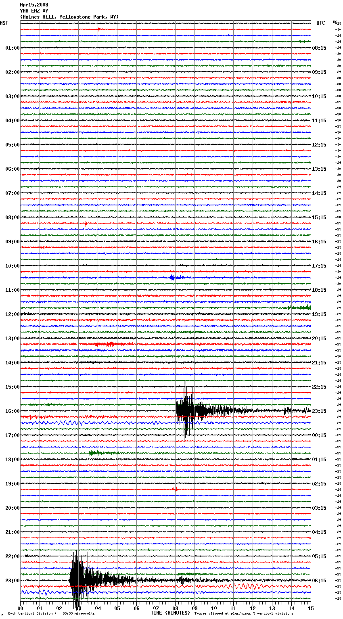
Task: Select the 21:00 MST time label
Action: pyautogui.click(x=13, y=532)
